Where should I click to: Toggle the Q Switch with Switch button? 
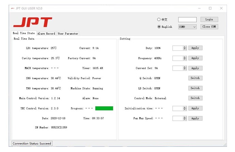195,78
